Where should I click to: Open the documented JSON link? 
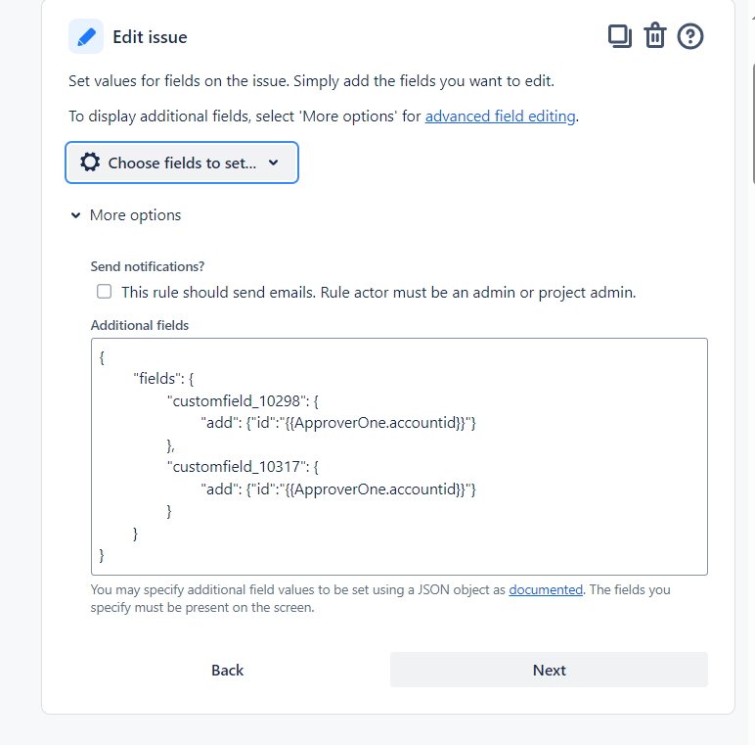(546, 589)
